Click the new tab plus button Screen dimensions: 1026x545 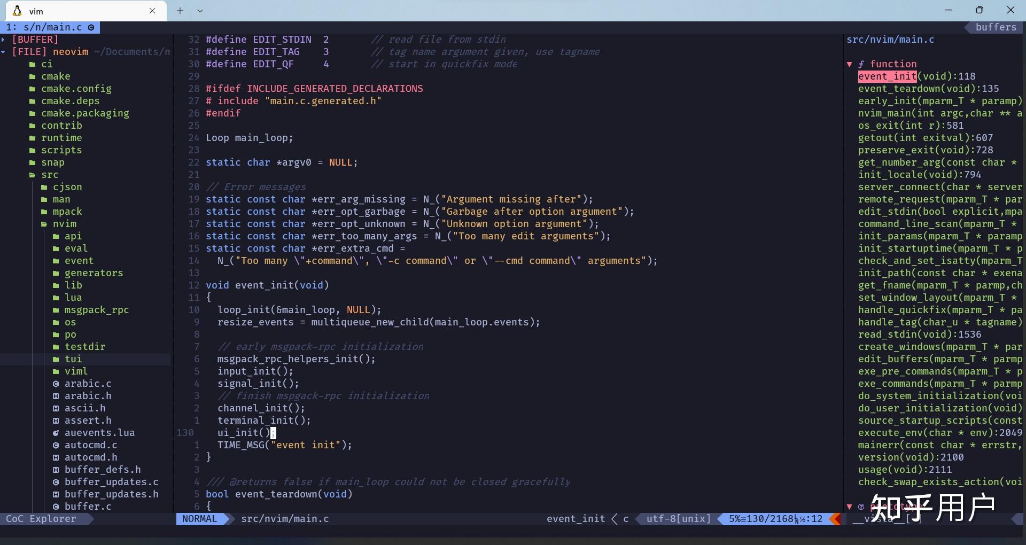[180, 11]
